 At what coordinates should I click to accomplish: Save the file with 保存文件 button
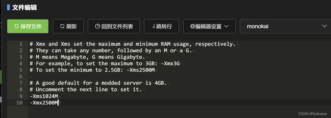click(28, 26)
